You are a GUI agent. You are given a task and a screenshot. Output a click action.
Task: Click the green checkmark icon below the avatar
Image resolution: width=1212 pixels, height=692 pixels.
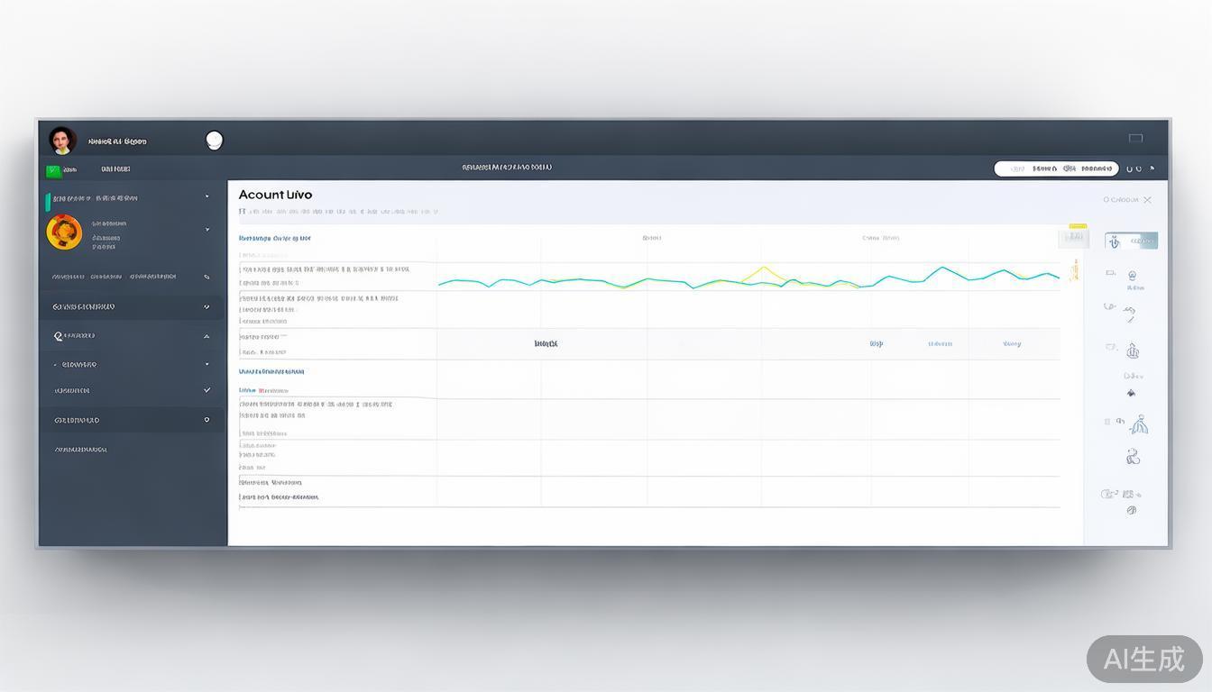click(53, 169)
